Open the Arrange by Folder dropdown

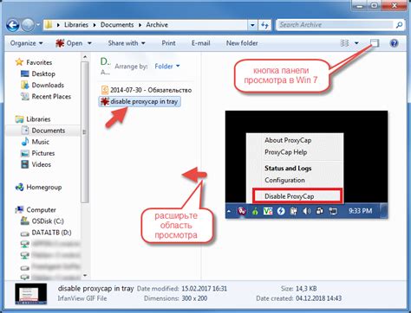click(167, 67)
